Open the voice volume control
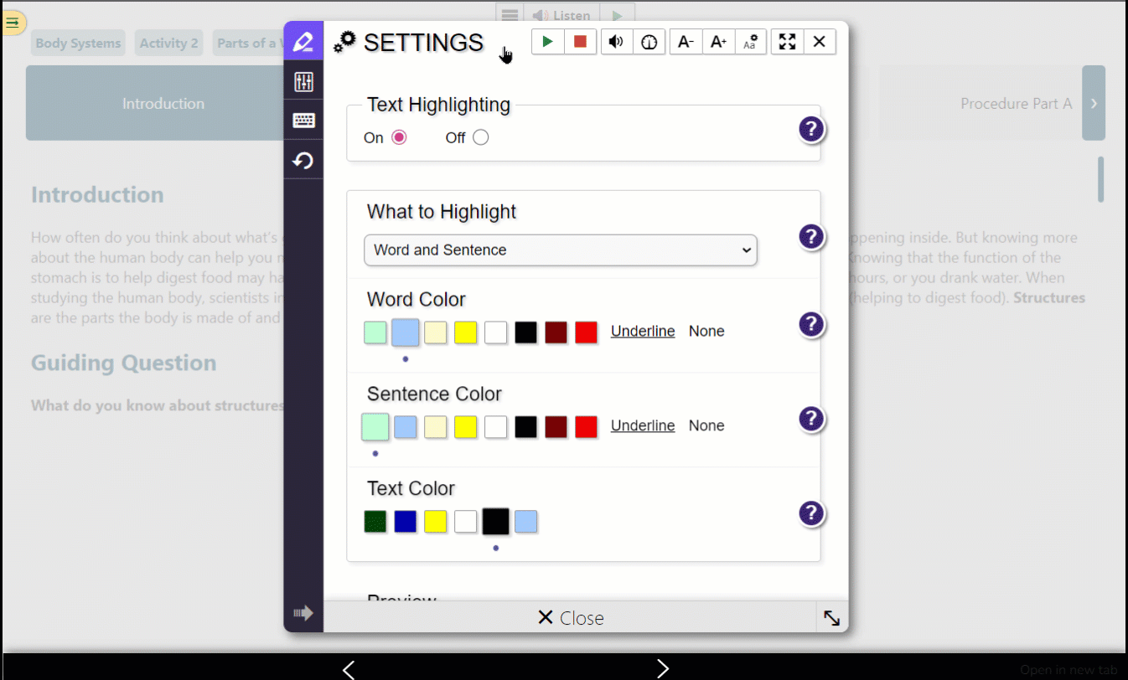Viewport: 1128px width, 680px height. 616,41
